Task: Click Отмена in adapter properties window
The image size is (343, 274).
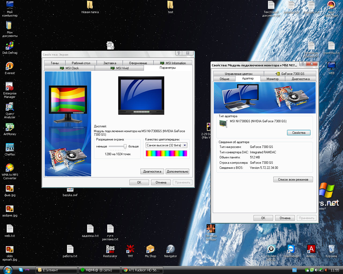Action: [285, 218]
